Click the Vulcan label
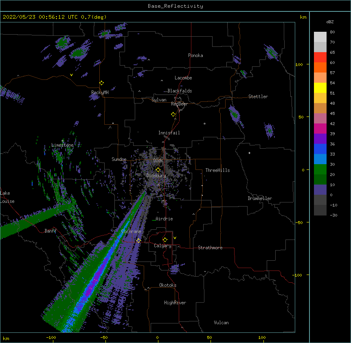 coord(221,323)
